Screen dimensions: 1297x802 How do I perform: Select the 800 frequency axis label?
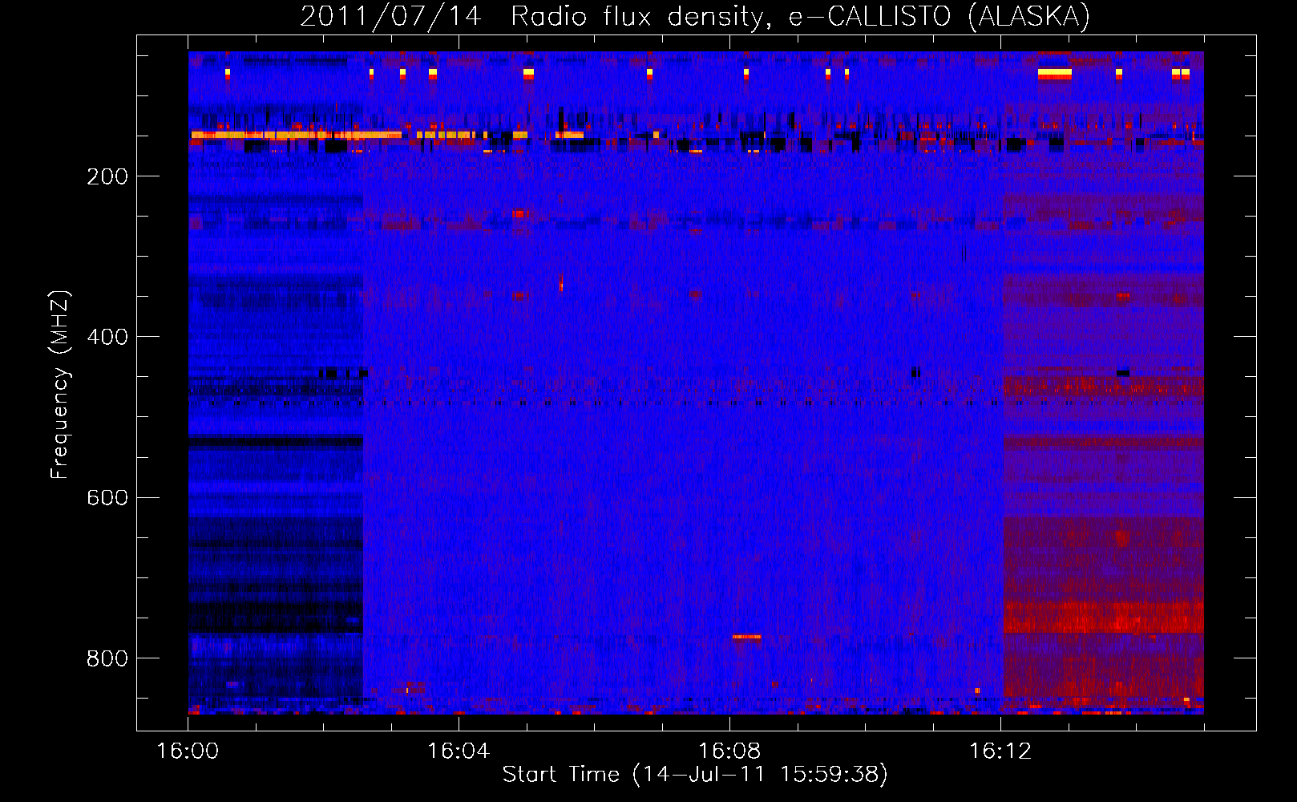(107, 658)
